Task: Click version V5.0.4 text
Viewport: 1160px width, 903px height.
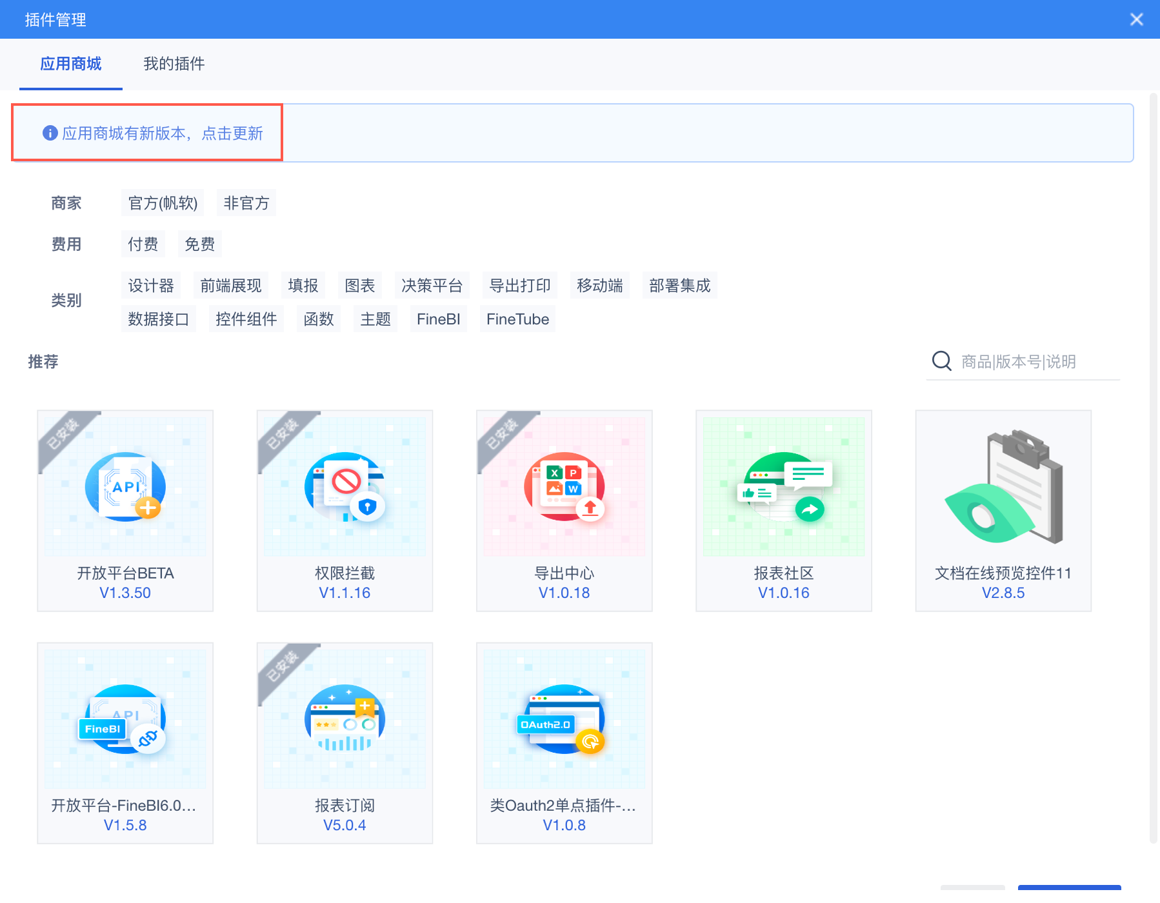Action: click(345, 825)
